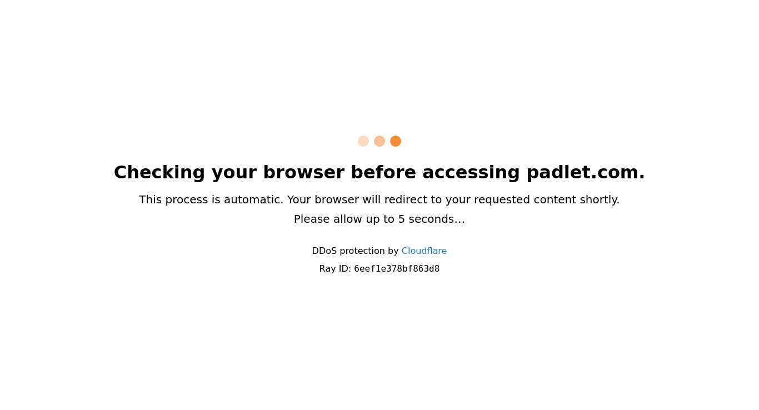The image size is (759, 410).
Task: Click the word "DDoS"
Action: [x=324, y=251]
